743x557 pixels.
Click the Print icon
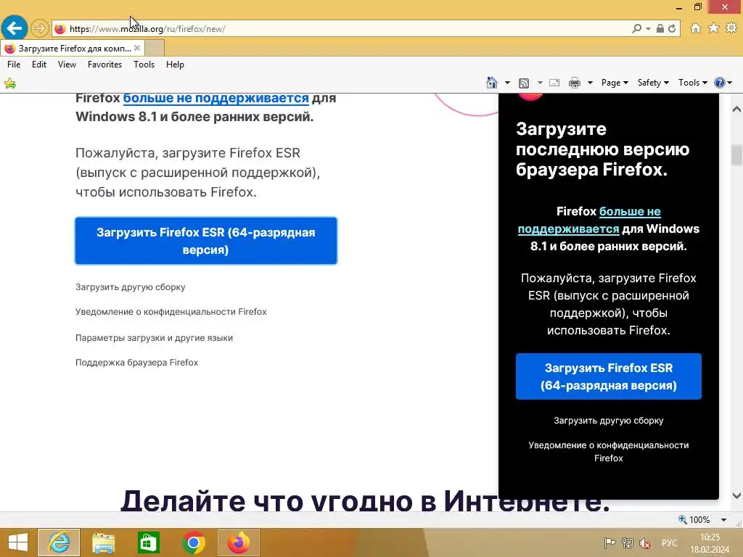click(575, 83)
